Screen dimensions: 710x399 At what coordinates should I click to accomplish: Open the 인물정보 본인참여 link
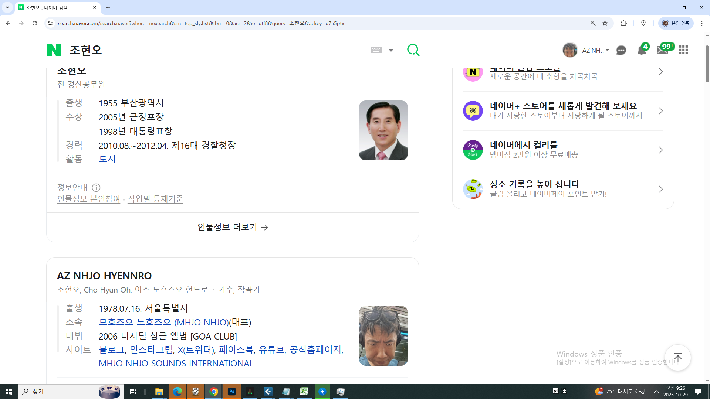[89, 199]
